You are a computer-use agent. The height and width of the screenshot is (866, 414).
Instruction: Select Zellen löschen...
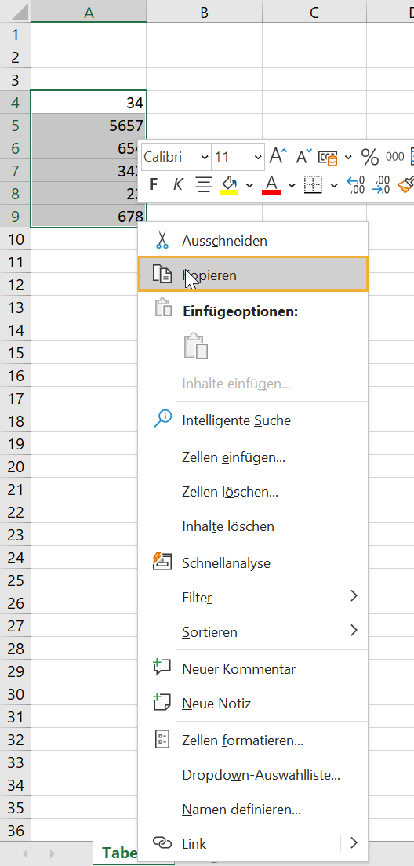(252, 492)
